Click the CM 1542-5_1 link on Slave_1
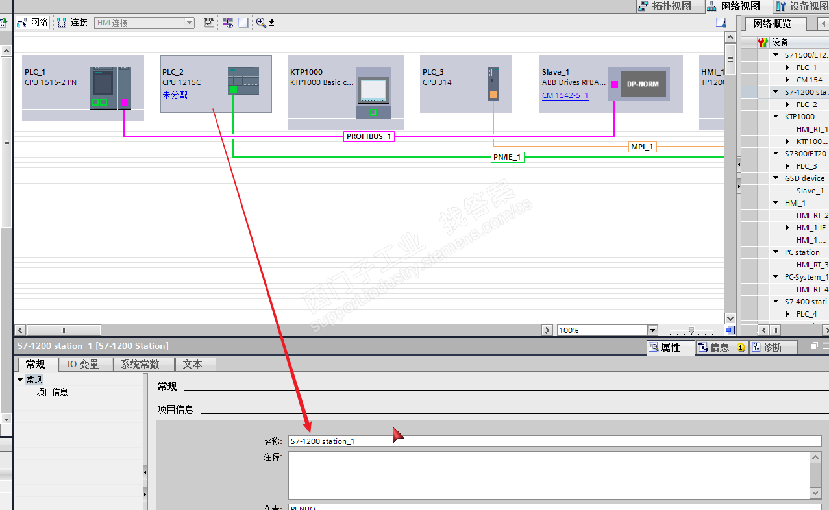Viewport: 829px width, 510px height. point(565,95)
